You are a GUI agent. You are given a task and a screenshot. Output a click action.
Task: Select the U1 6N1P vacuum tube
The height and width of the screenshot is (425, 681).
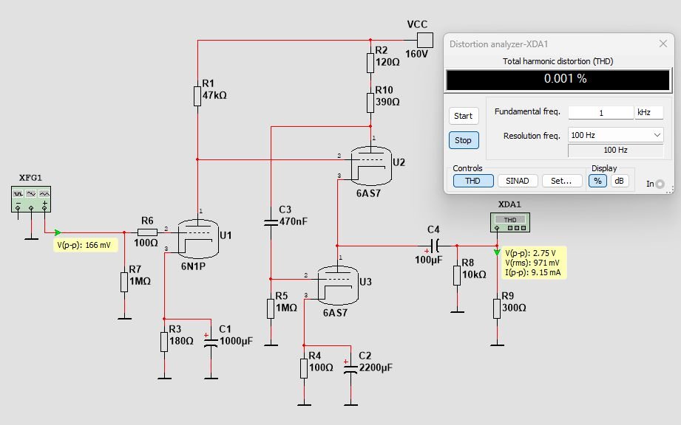(x=198, y=239)
